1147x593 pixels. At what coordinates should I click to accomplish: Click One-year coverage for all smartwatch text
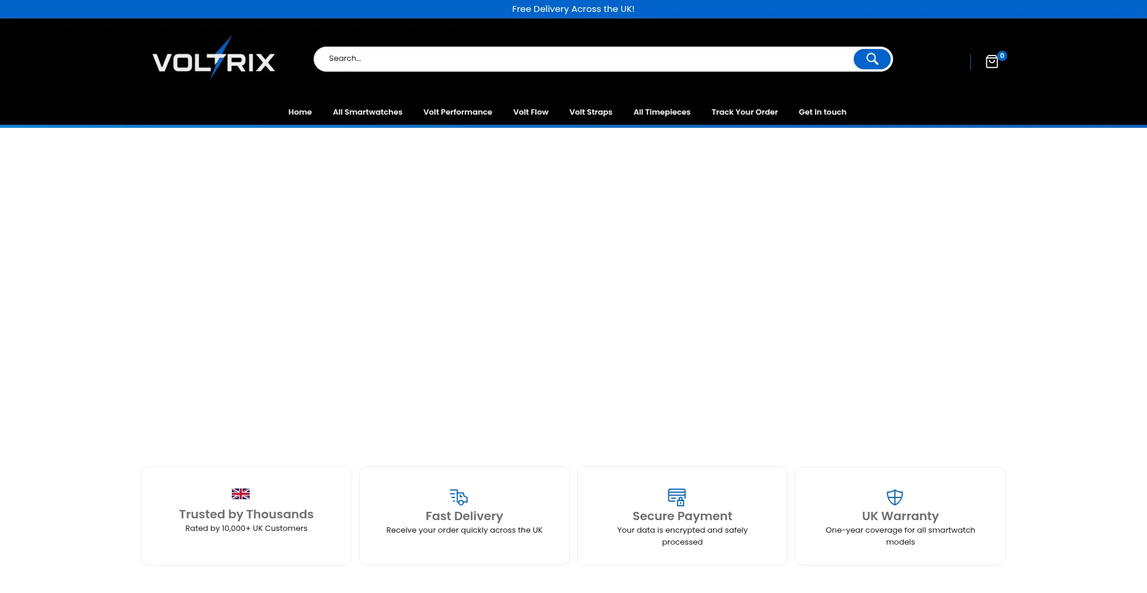click(900, 536)
